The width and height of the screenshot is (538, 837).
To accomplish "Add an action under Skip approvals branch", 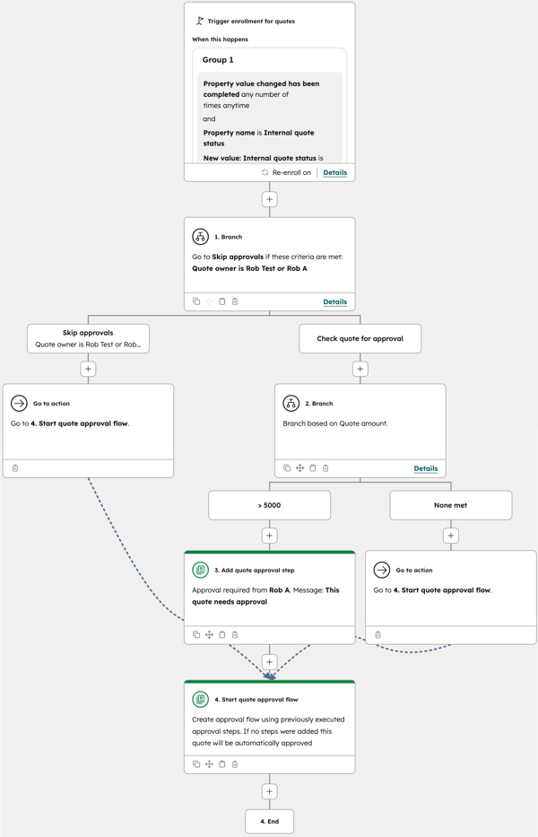I will 88,369.
